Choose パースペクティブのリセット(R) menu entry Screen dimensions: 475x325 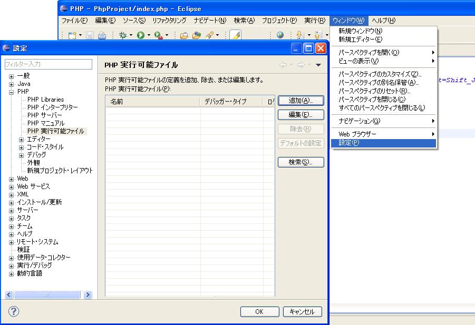tap(383, 91)
